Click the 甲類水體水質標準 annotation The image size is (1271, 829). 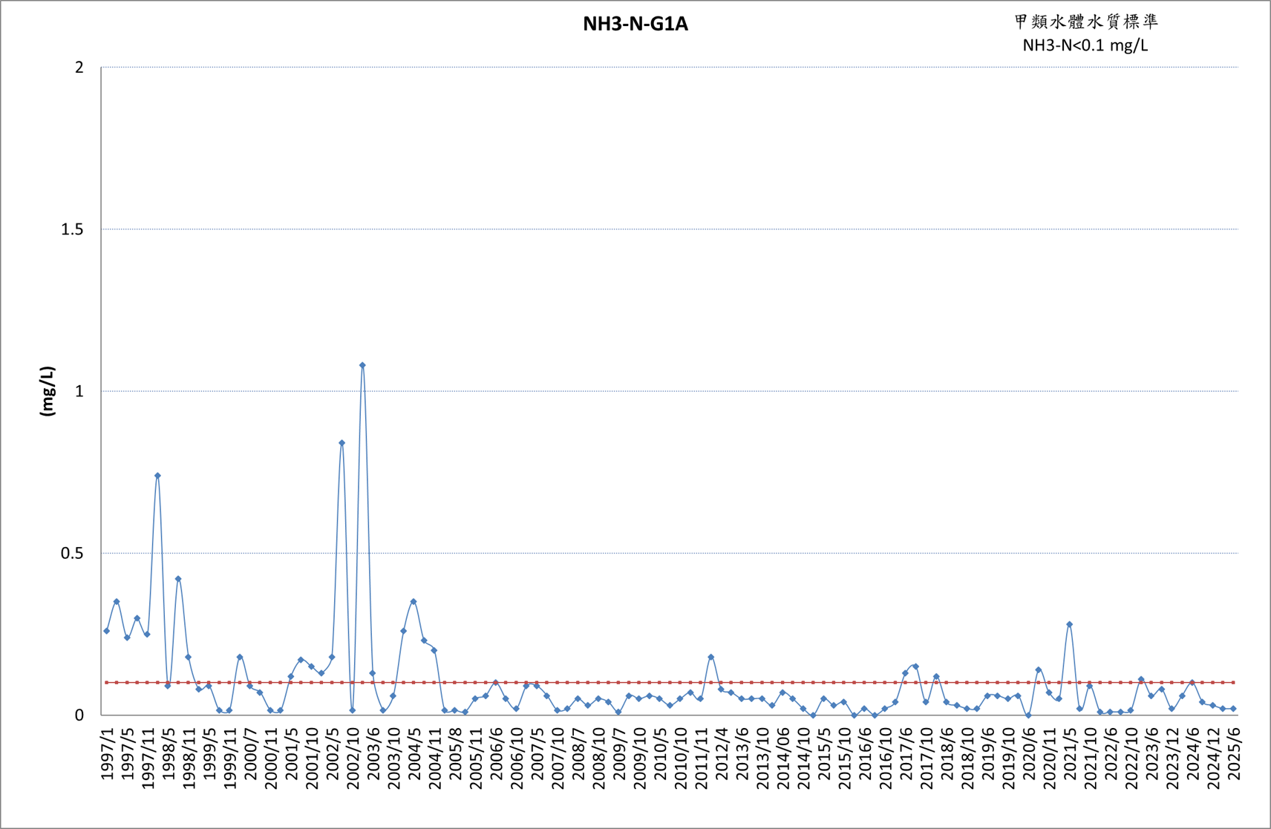pyautogui.click(x=1086, y=22)
